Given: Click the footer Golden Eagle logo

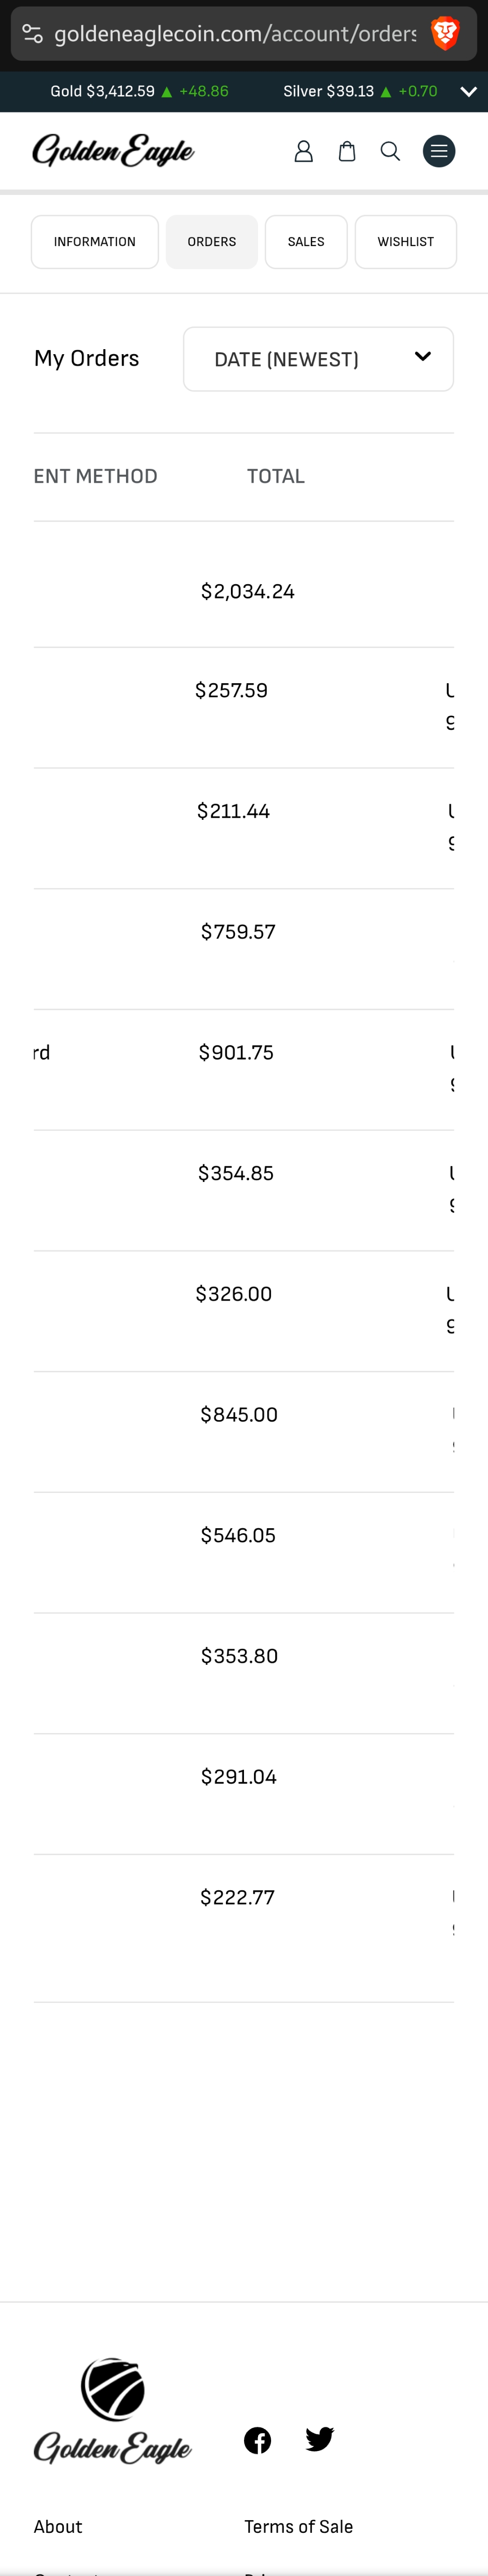Looking at the screenshot, I should (x=112, y=2410).
